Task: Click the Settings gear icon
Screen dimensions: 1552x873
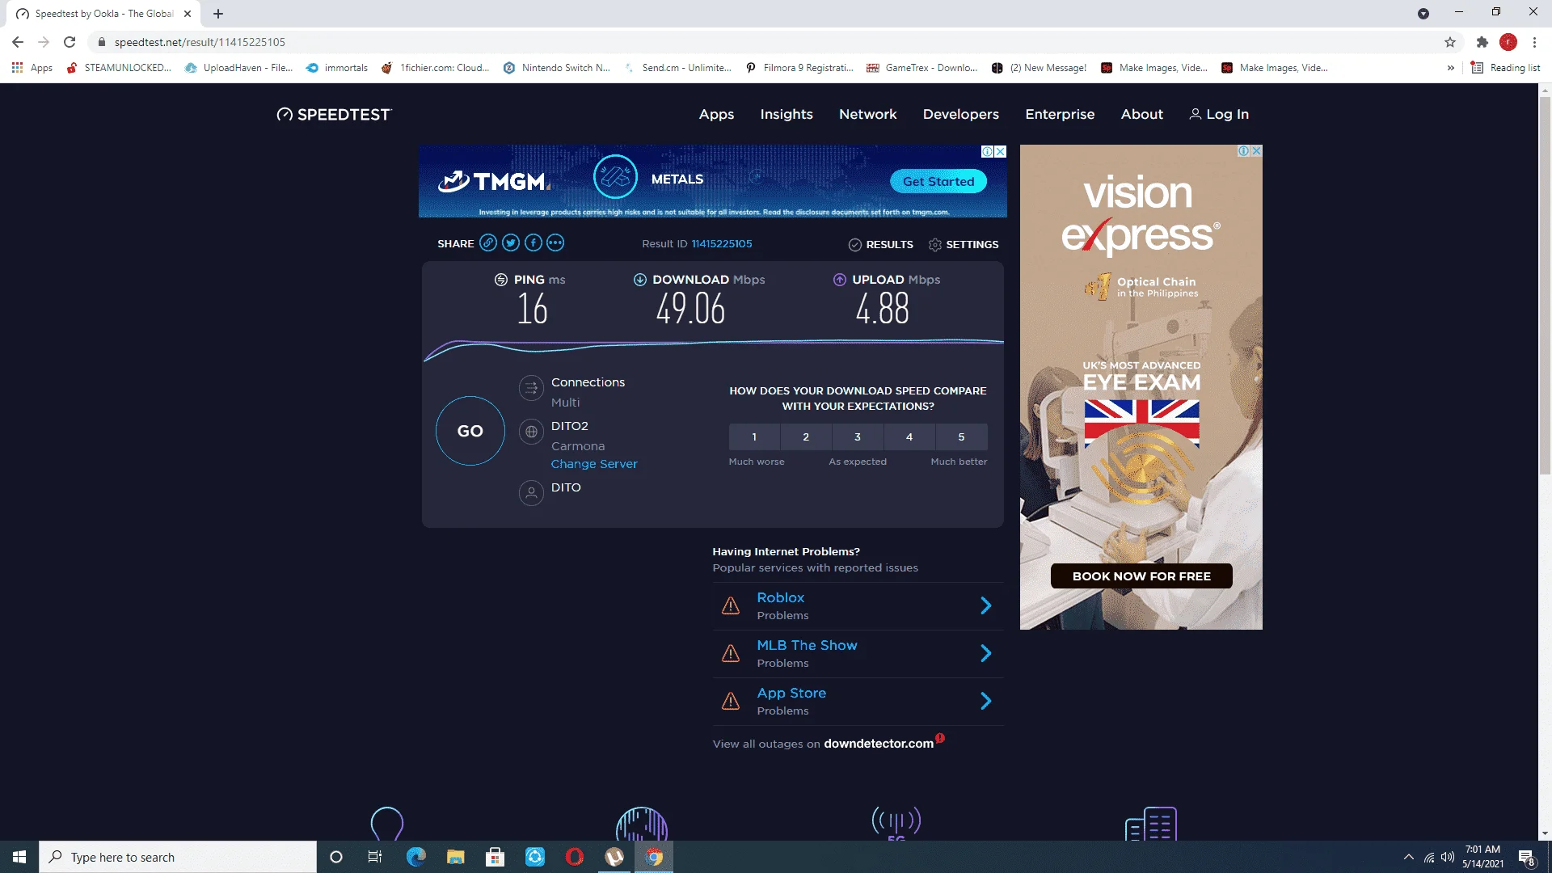Action: [x=935, y=244]
